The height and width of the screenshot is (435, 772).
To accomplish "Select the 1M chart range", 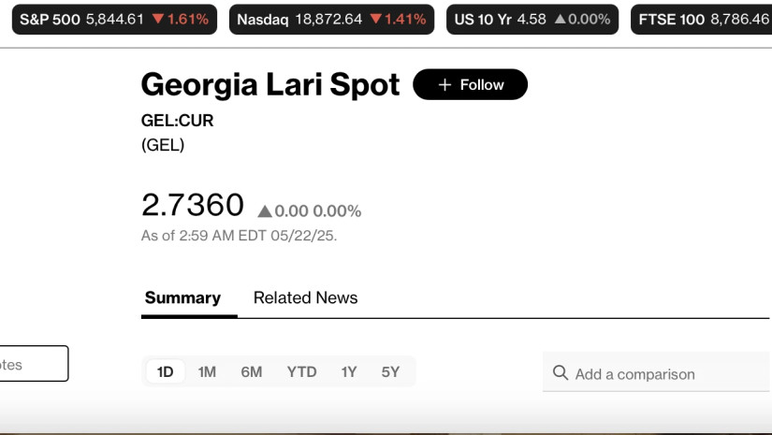I will (207, 371).
